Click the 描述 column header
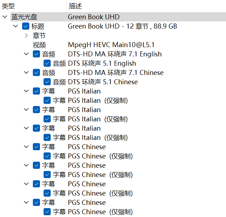This screenshot has height=217, width=226. pos(146,6)
